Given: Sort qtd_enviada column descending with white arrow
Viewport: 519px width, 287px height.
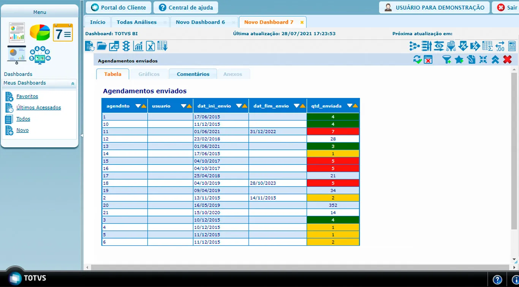Looking at the screenshot, I should (350, 106).
